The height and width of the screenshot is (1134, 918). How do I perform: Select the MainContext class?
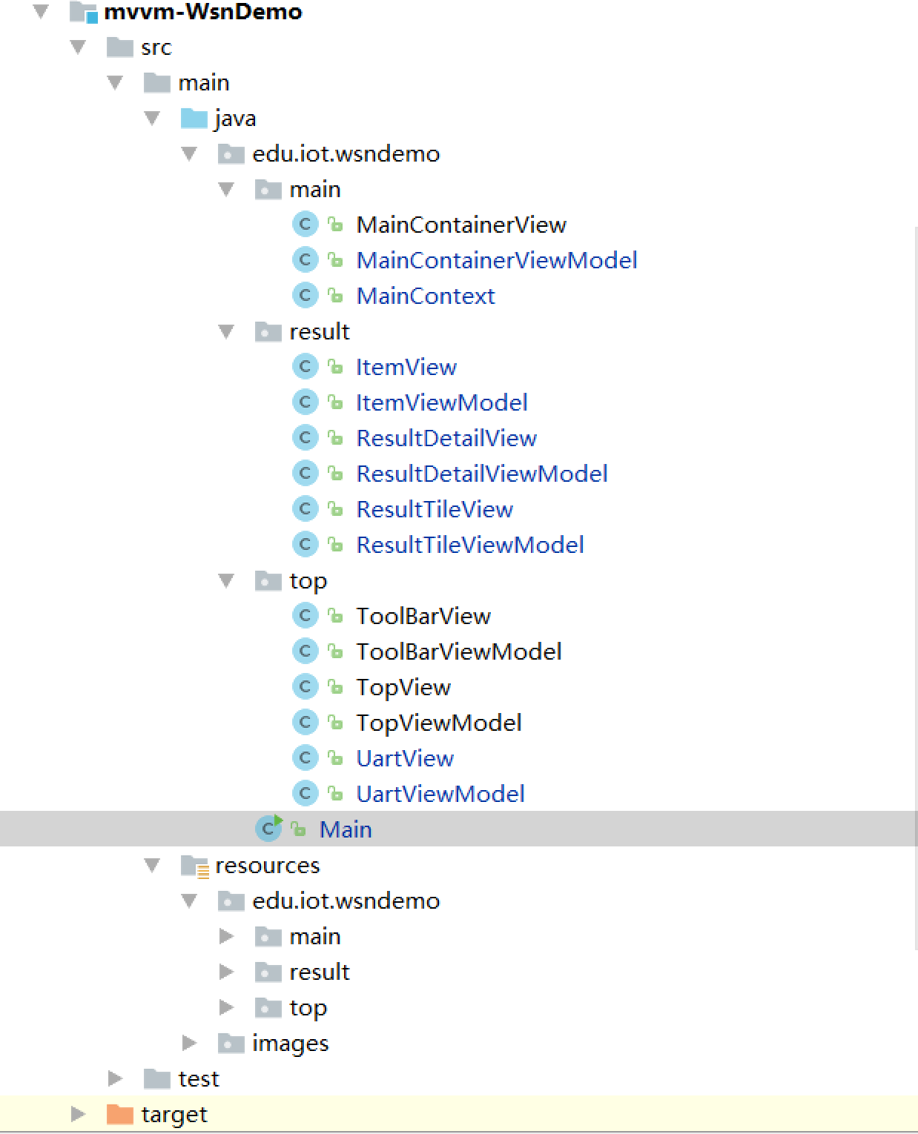click(x=425, y=296)
